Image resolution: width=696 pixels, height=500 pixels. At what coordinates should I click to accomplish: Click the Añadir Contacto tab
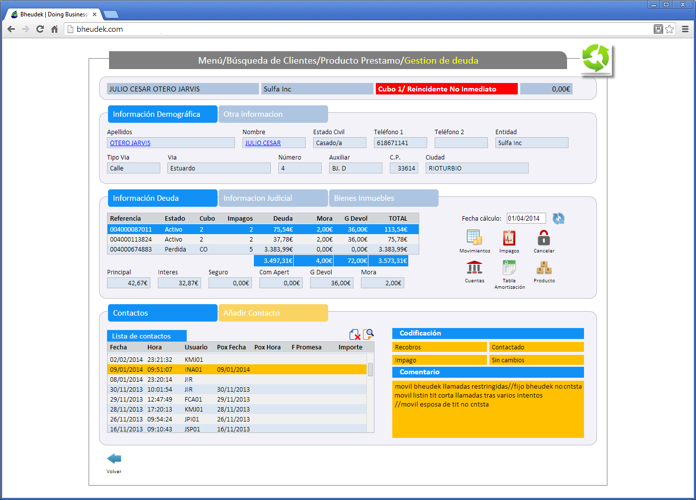point(273,313)
